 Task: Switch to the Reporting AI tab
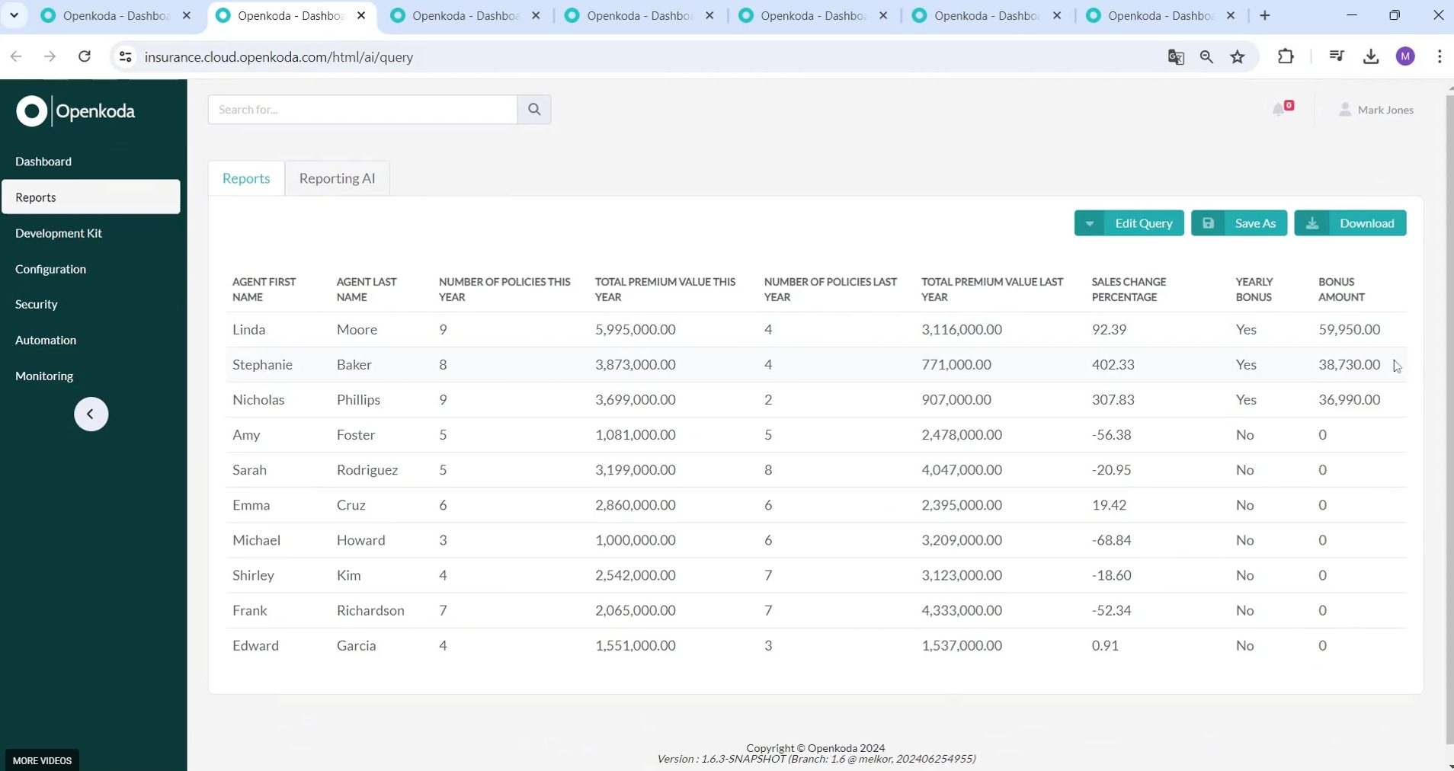tap(337, 178)
